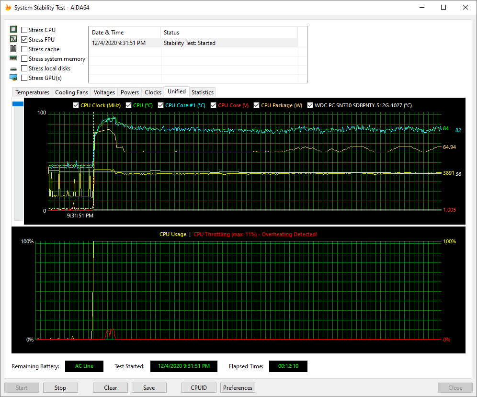477x397 pixels.
Task: Click the Elapsed Time 00:12:10 field
Action: click(288, 366)
